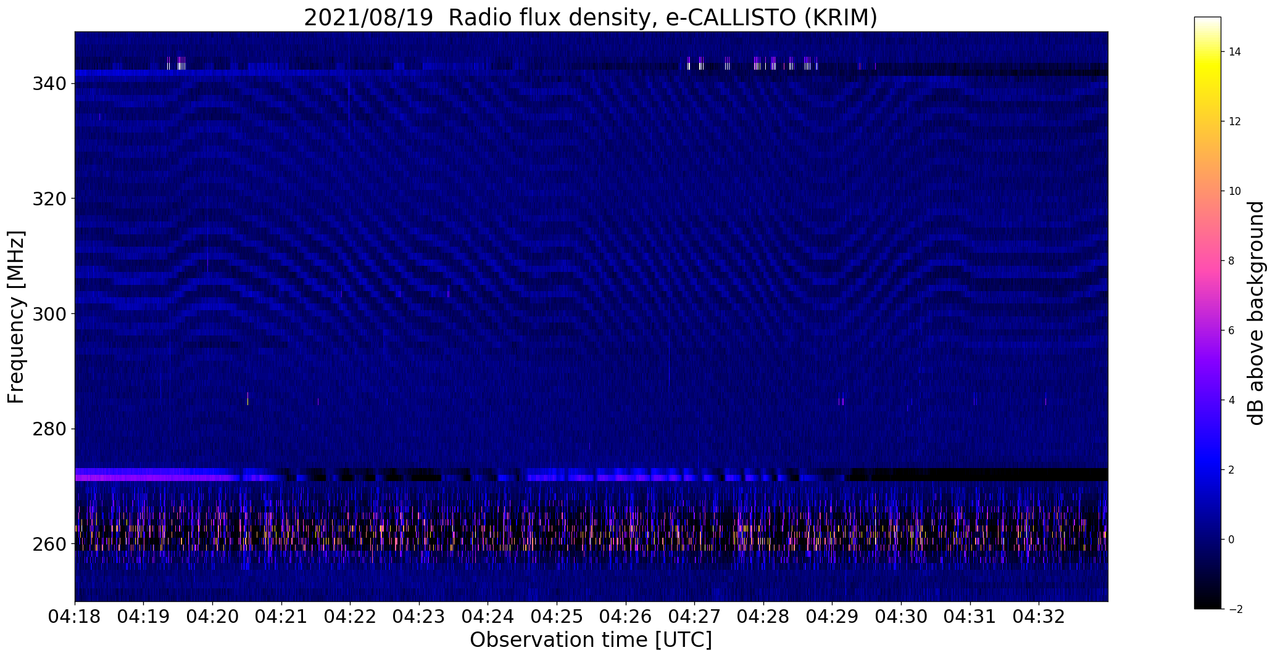Image resolution: width=1275 pixels, height=658 pixels.
Task: Click the 340 frequency tick label
Action: 50,83
